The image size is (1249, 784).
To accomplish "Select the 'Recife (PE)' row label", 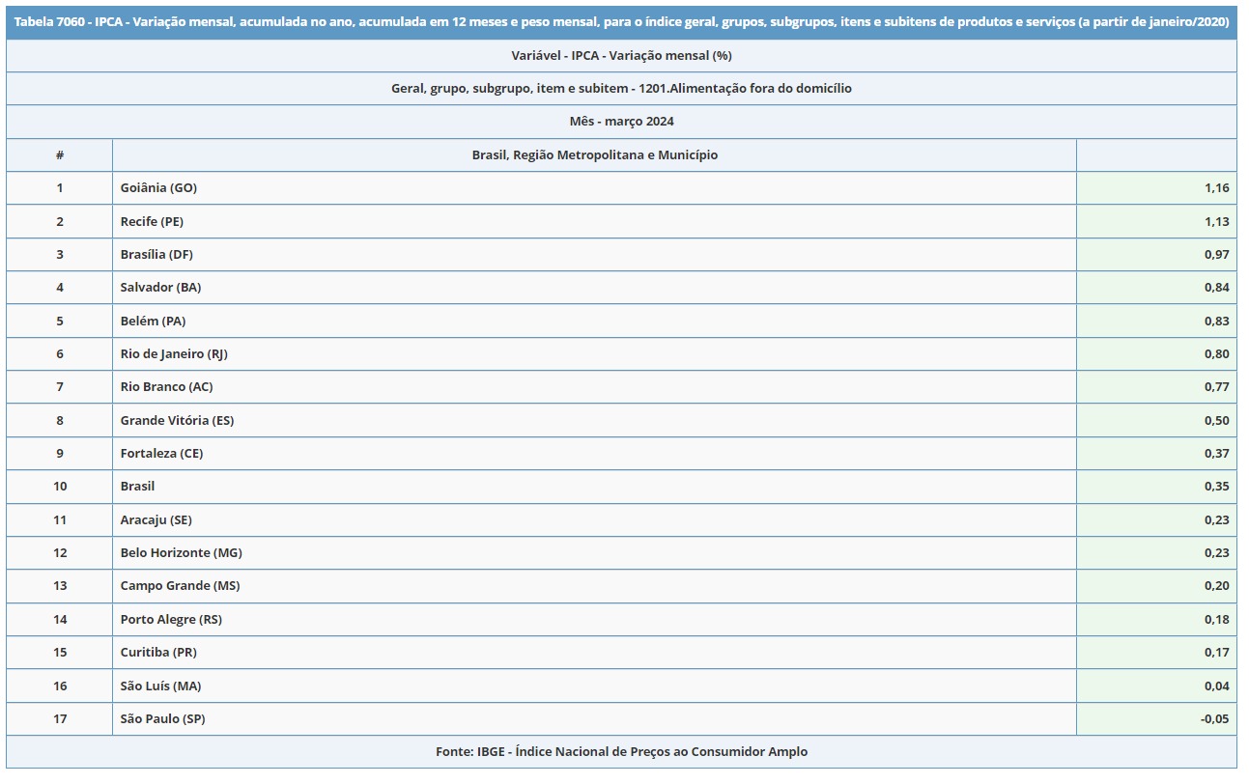I will [x=152, y=221].
